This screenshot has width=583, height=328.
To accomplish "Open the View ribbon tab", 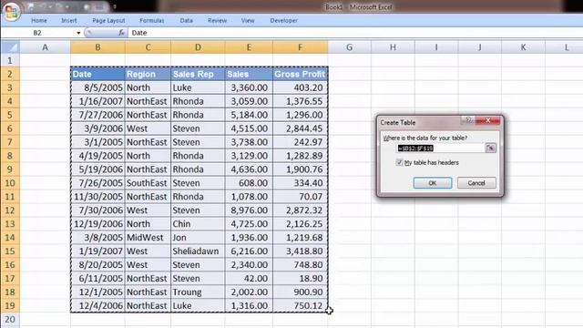I will coord(248,20).
